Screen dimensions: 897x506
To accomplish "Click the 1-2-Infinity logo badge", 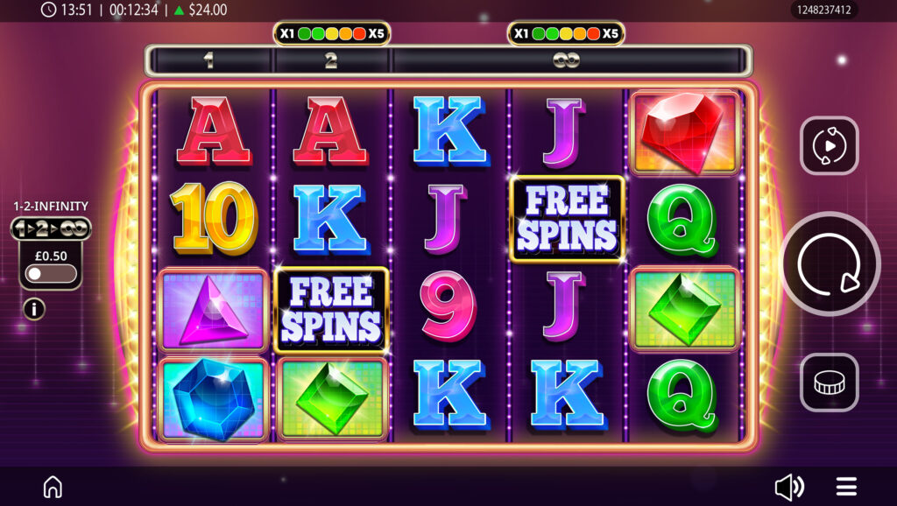I will pos(51,228).
